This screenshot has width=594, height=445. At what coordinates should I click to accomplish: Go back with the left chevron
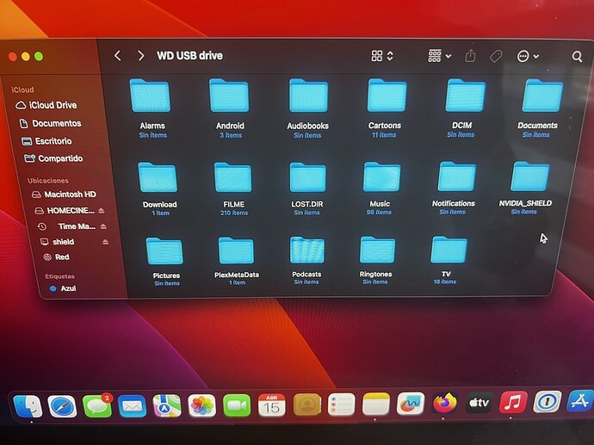pos(117,56)
